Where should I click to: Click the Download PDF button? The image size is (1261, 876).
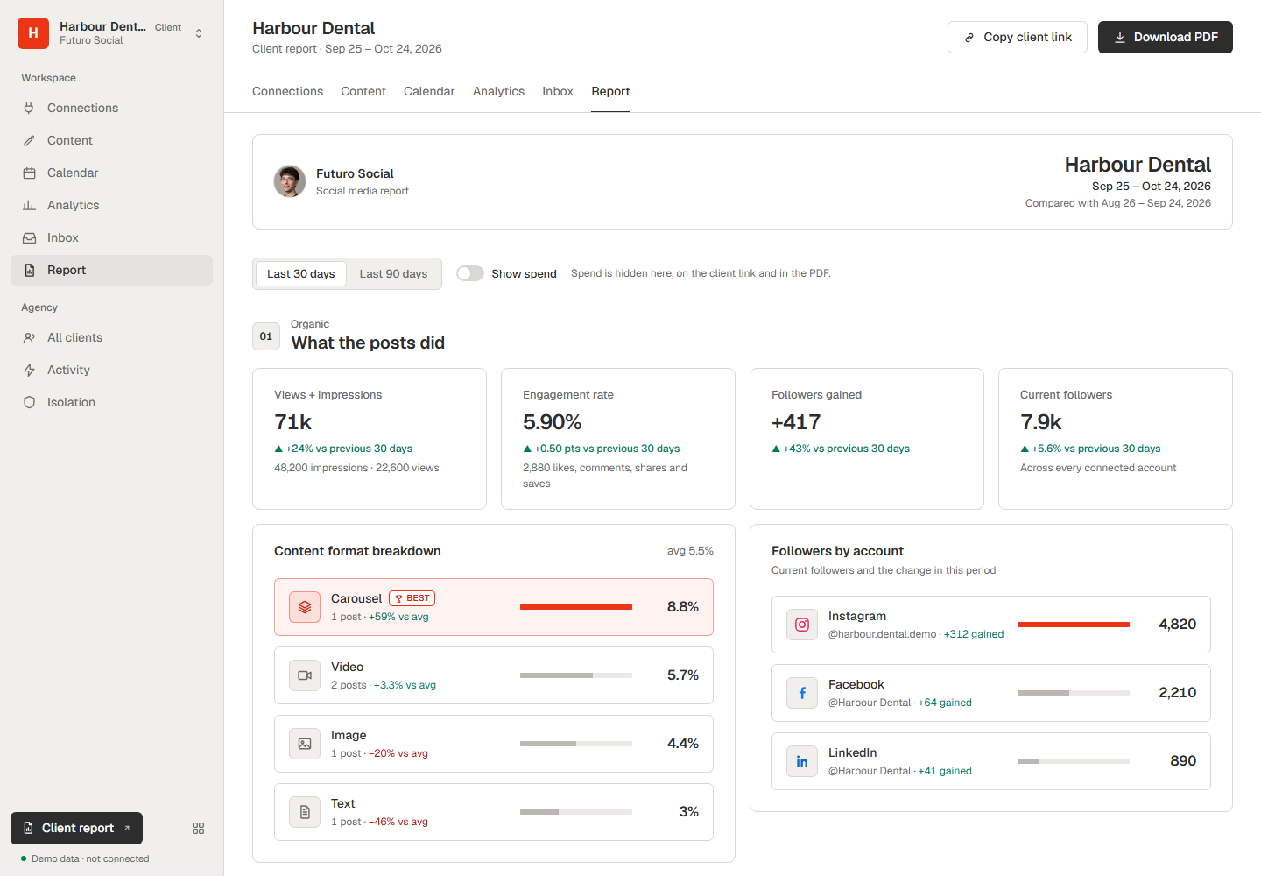pyautogui.click(x=1166, y=37)
